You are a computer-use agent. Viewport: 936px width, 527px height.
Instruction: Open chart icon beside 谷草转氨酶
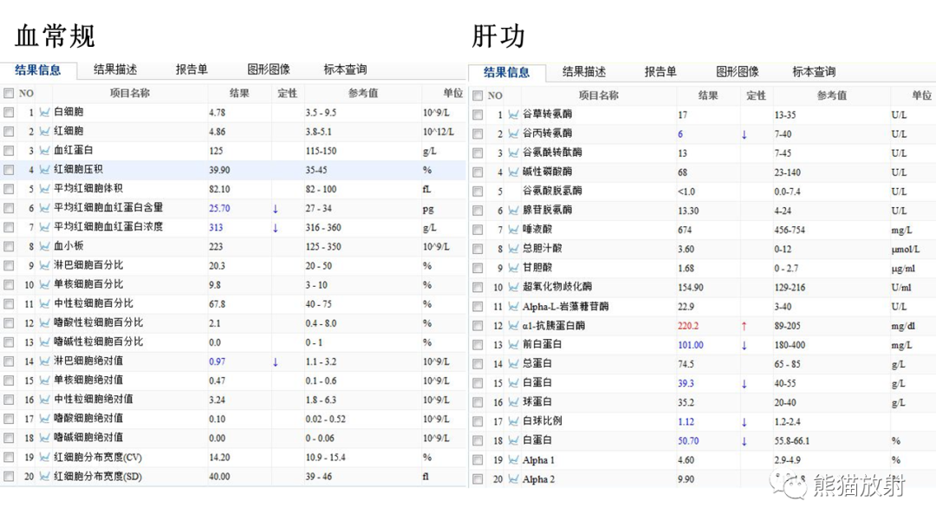(x=513, y=114)
